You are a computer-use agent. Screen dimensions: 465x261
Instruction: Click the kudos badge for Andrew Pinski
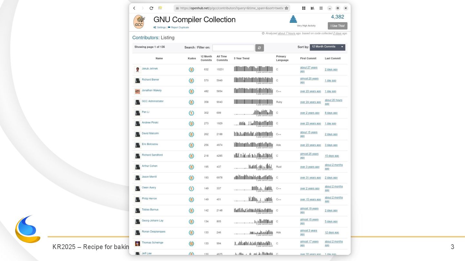tap(191, 124)
